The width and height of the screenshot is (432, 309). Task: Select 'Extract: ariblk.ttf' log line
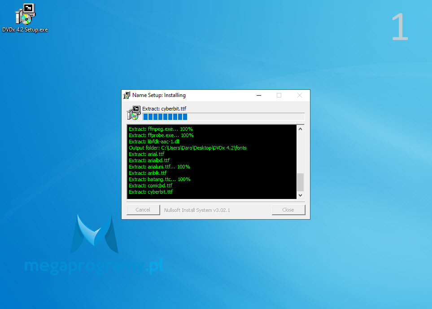(x=148, y=173)
